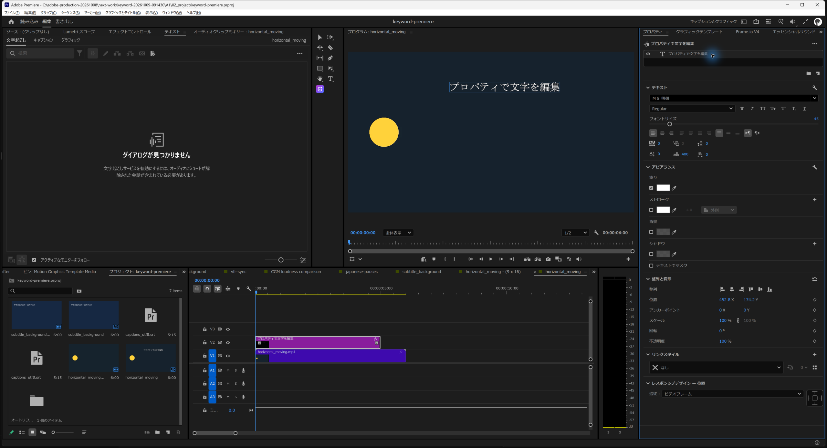
Task: Toggle アクティブなモニターをフォロー checkbox
Action: pos(34,260)
